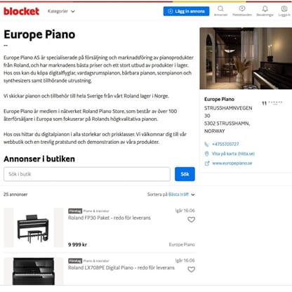This screenshot has width=292, height=292.
Task: Click the Företag badge on LX708PE listing
Action: click(75, 260)
